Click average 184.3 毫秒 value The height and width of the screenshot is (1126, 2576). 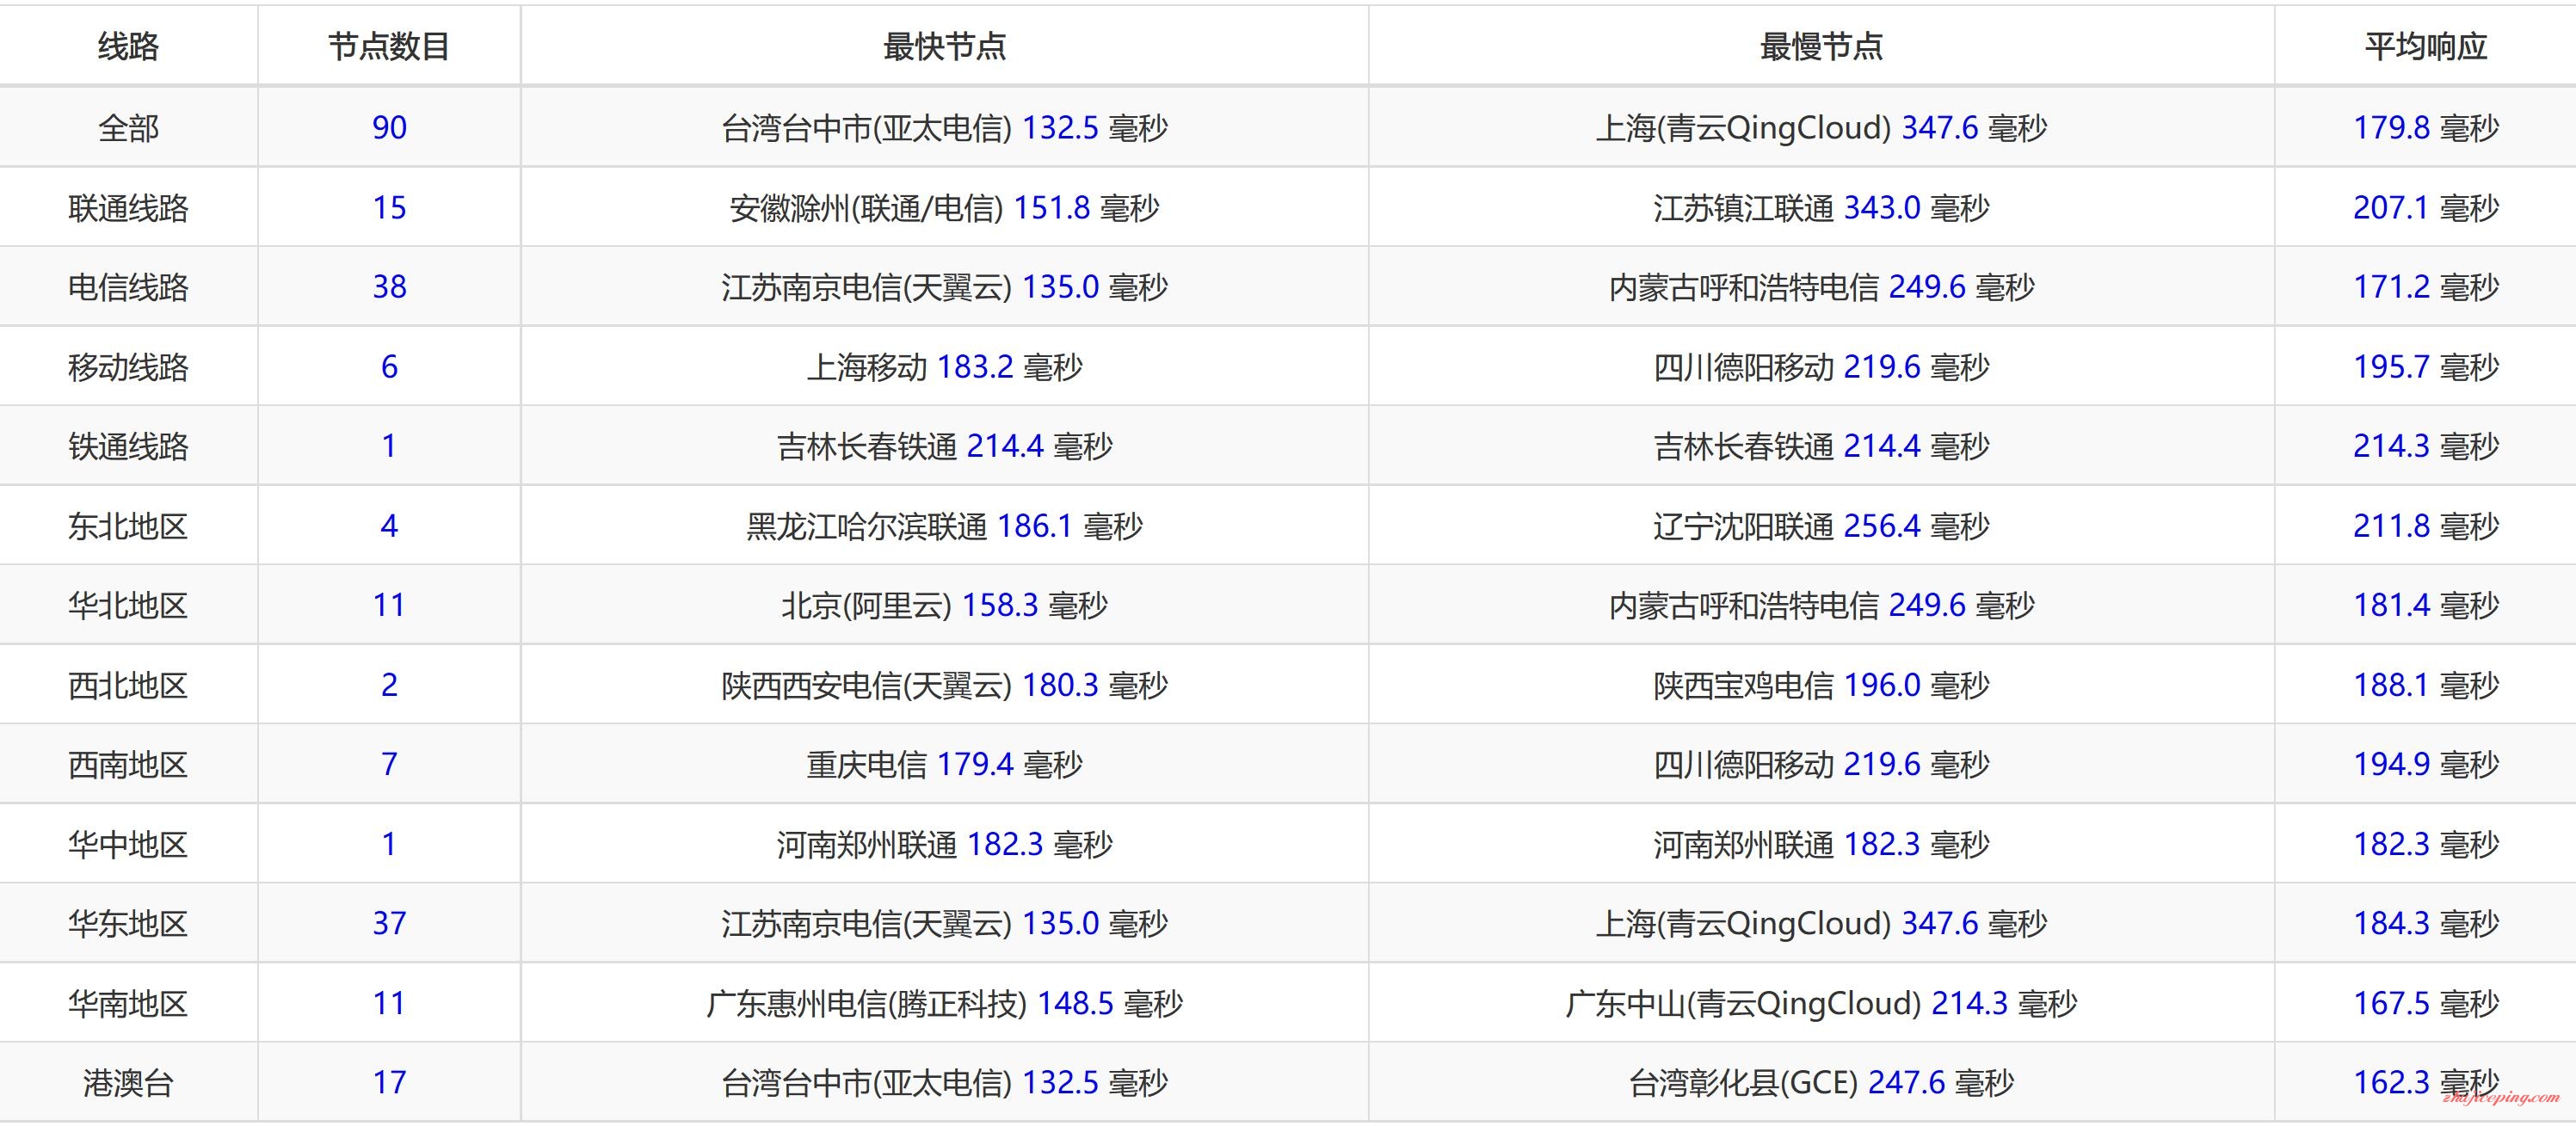click(2425, 923)
